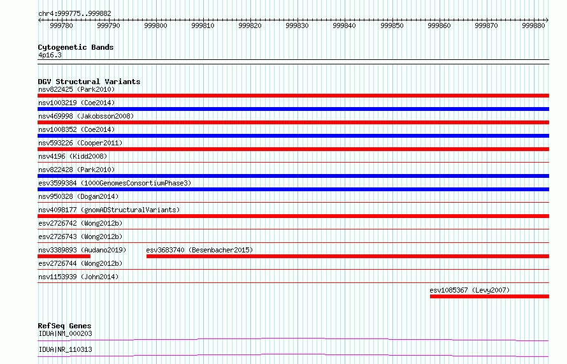This screenshot has height=364, width=567.
Task: Select nsv4196 (Kidd2008) variant label
Action: click(73, 156)
